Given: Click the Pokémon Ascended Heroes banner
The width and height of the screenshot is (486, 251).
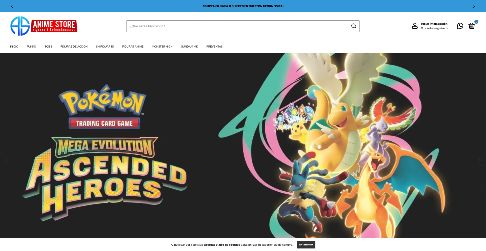Looking at the screenshot, I should [243, 146].
